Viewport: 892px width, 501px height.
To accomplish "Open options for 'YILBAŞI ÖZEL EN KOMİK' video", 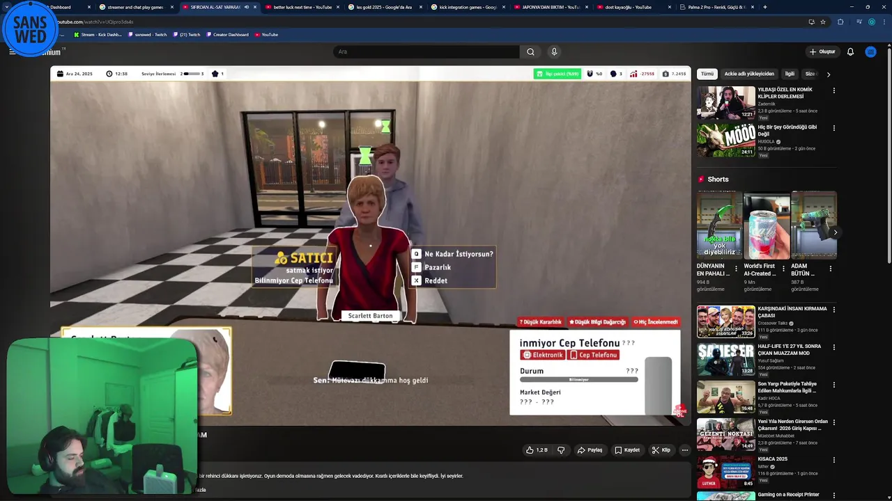I will tap(833, 90).
